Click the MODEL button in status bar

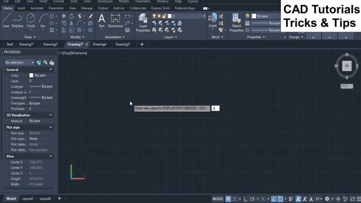[218, 198]
